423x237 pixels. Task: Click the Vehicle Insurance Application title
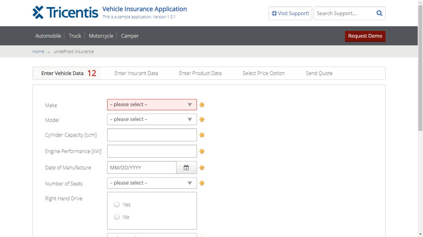click(145, 9)
